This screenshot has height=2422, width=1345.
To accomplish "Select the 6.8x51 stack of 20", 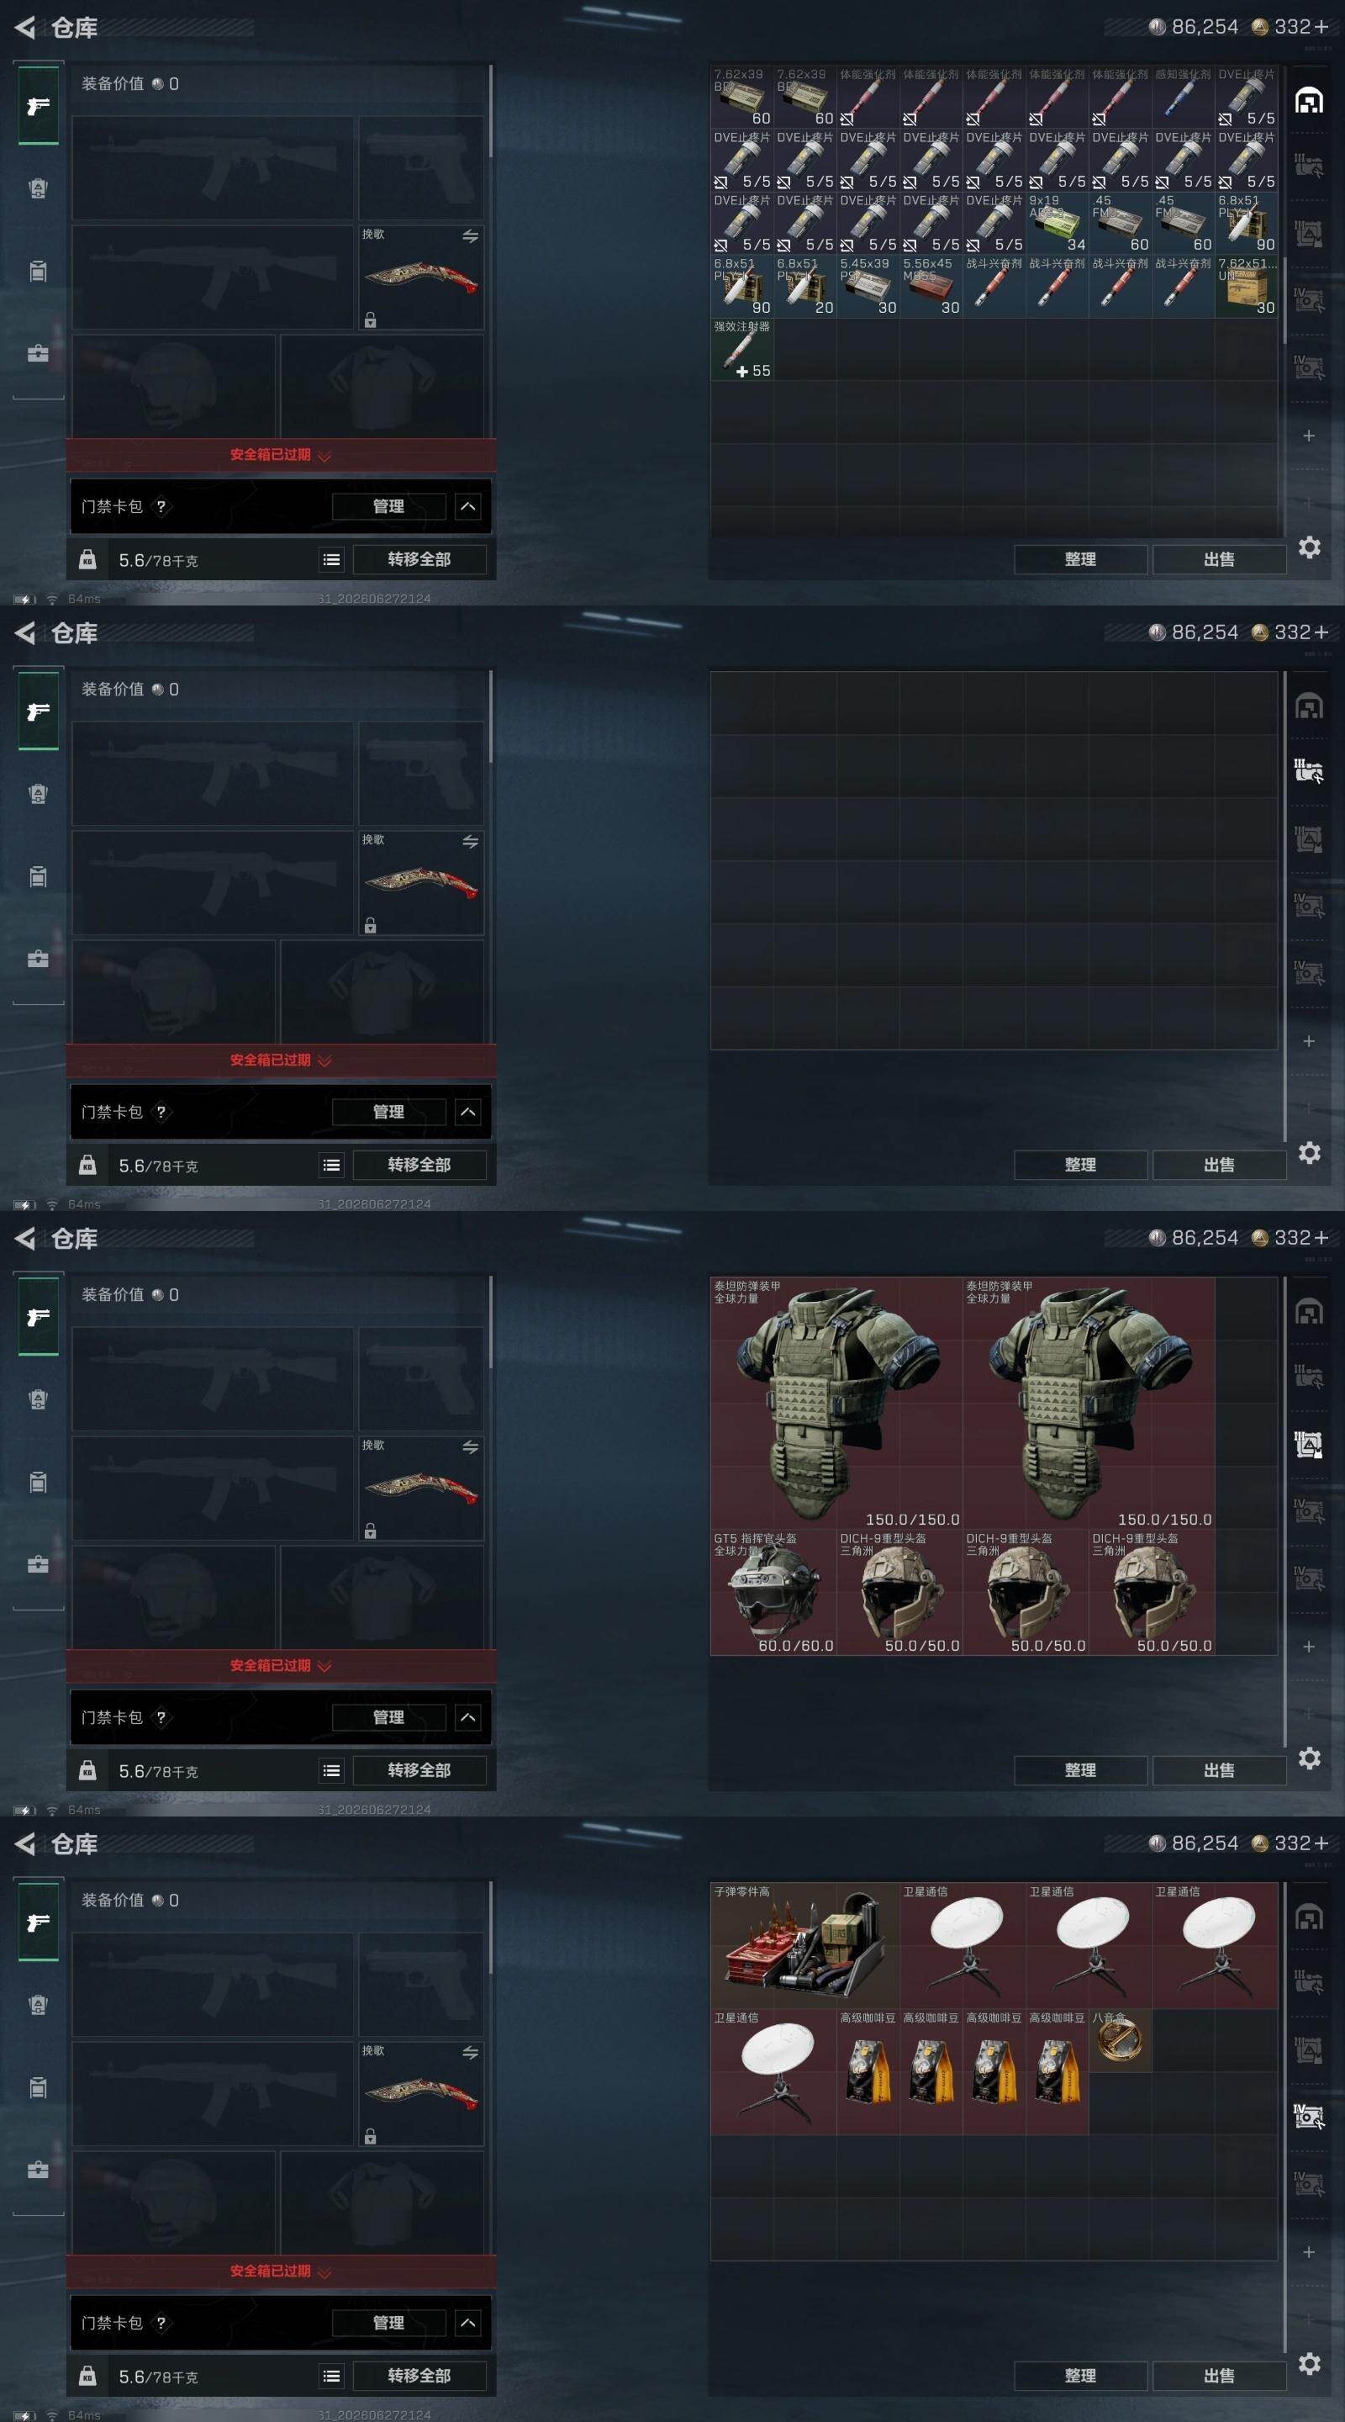I will [x=804, y=286].
